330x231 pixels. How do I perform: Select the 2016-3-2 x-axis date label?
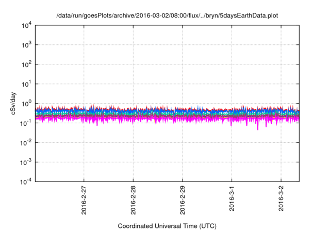[281, 199]
